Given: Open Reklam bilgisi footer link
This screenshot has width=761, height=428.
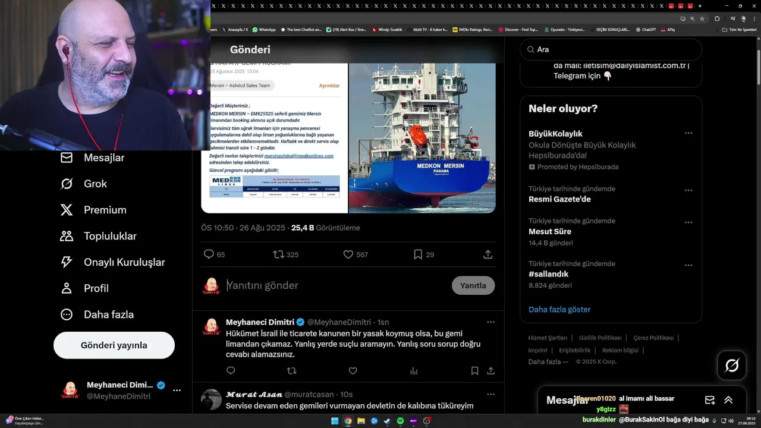Looking at the screenshot, I should click(x=620, y=350).
